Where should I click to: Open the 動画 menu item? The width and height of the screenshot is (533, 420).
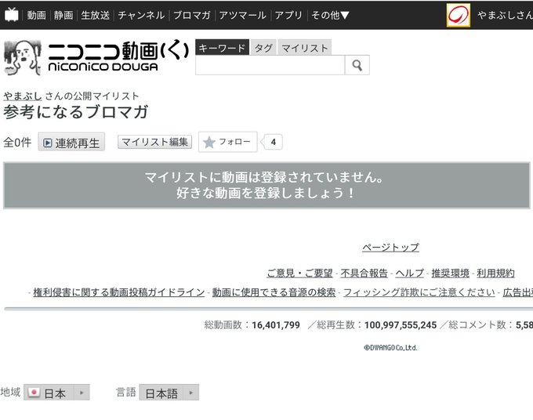pos(36,15)
